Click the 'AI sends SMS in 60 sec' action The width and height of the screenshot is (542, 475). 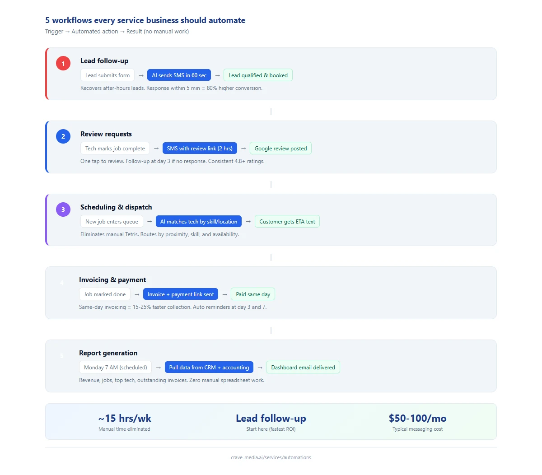[x=179, y=75]
